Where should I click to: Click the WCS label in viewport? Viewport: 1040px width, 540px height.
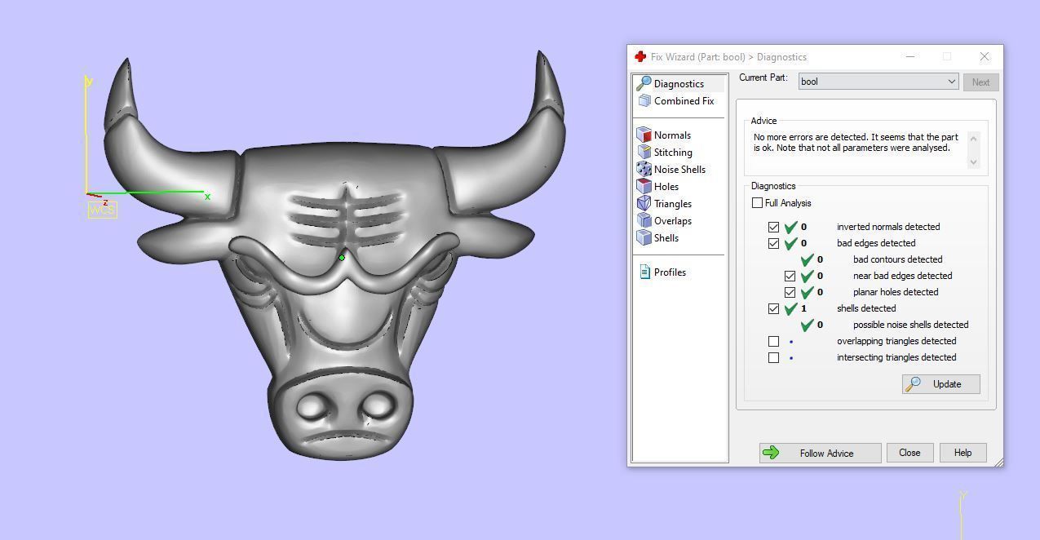[102, 210]
